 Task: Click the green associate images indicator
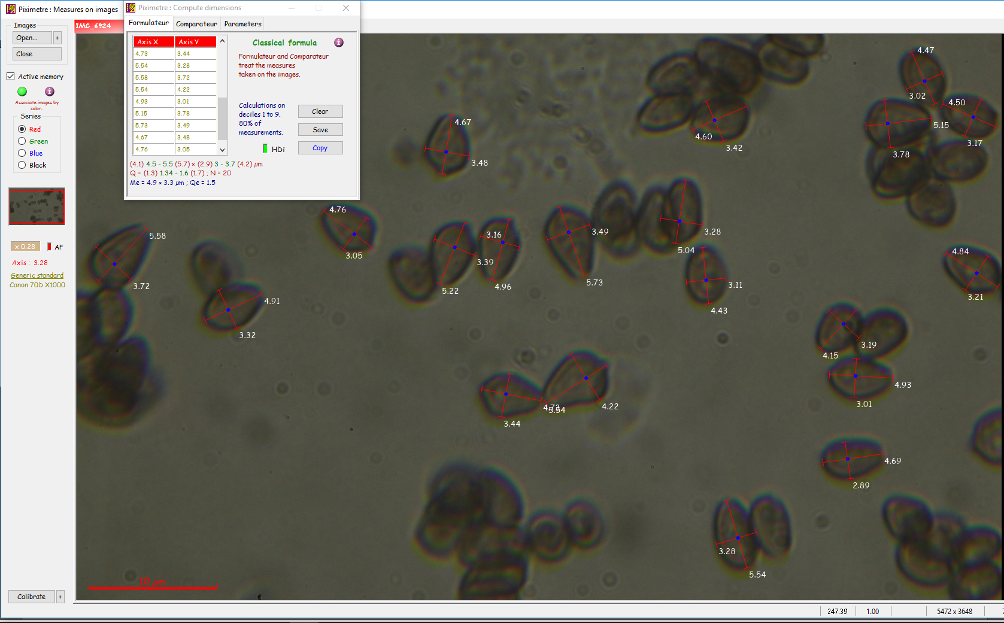click(22, 92)
